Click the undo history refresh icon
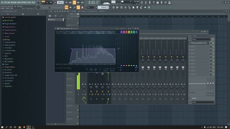Viewport: 230px width, 129px height. (142, 3)
